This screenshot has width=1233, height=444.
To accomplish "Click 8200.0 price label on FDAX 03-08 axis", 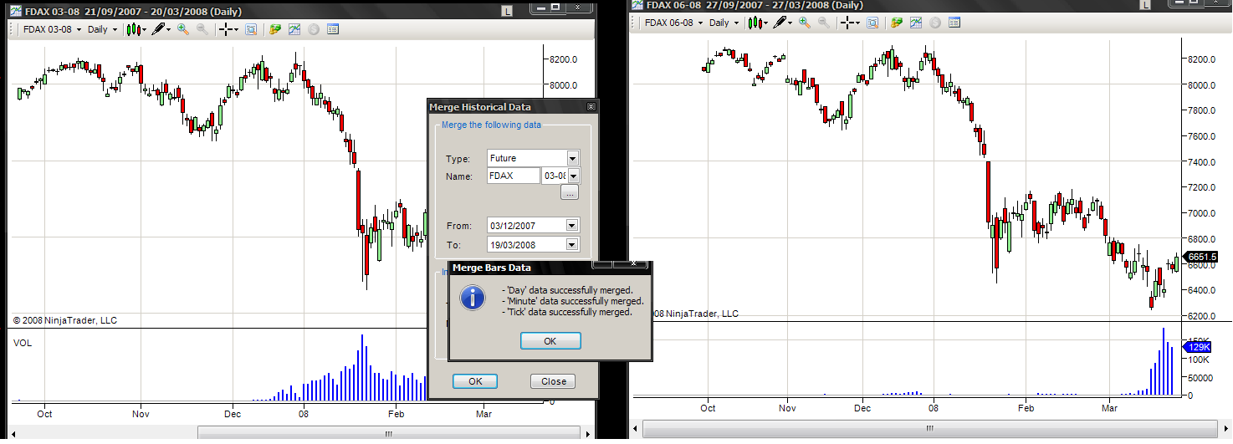I will (x=565, y=59).
